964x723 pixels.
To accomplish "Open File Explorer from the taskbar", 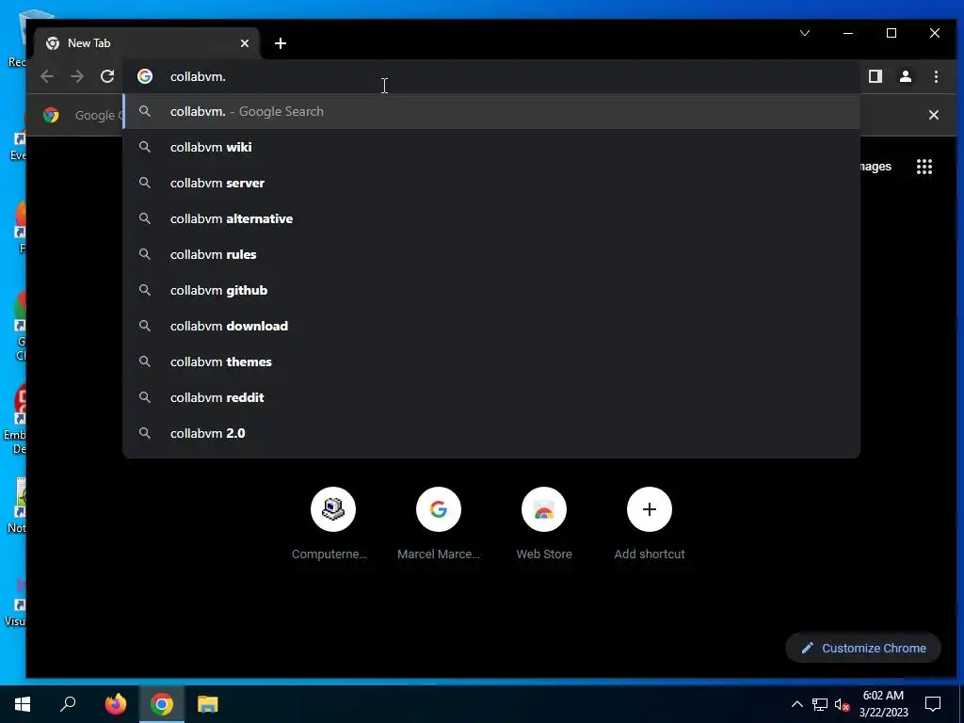I will [x=208, y=704].
